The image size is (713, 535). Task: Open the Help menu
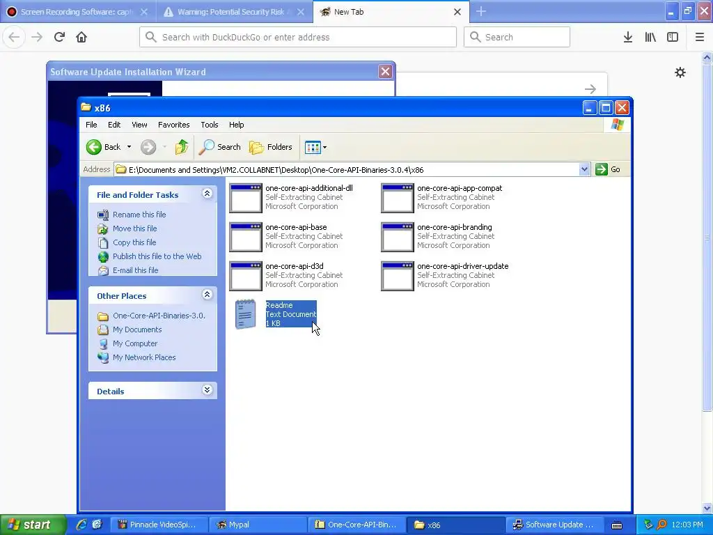[237, 125]
